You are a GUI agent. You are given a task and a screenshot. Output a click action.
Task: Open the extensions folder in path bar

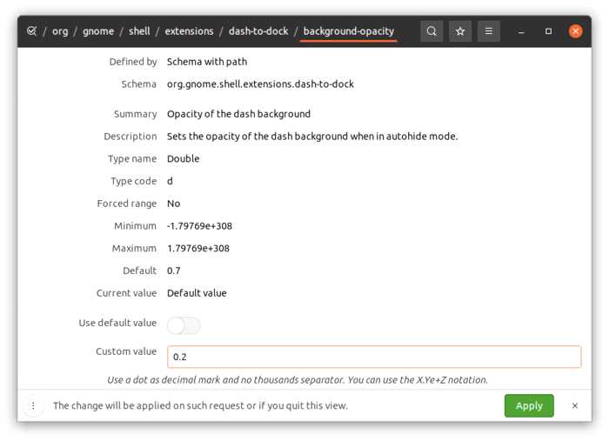(189, 31)
